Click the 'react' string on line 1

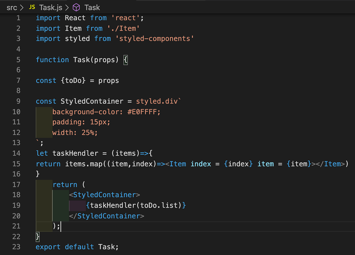point(125,18)
